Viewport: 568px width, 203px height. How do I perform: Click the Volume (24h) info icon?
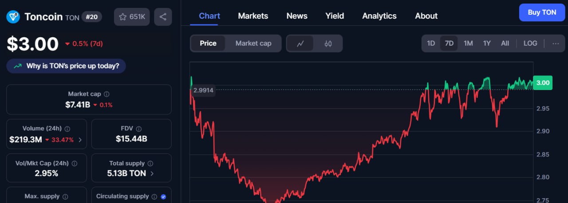(67, 129)
